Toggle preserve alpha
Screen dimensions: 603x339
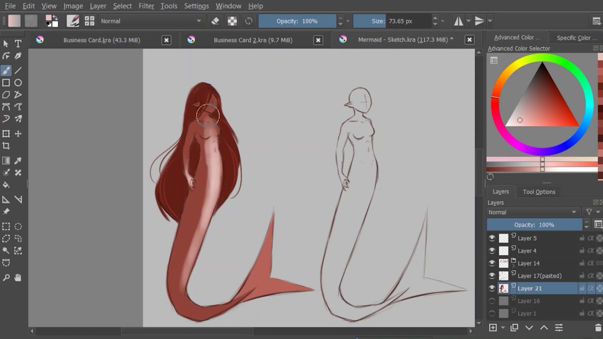[232, 21]
